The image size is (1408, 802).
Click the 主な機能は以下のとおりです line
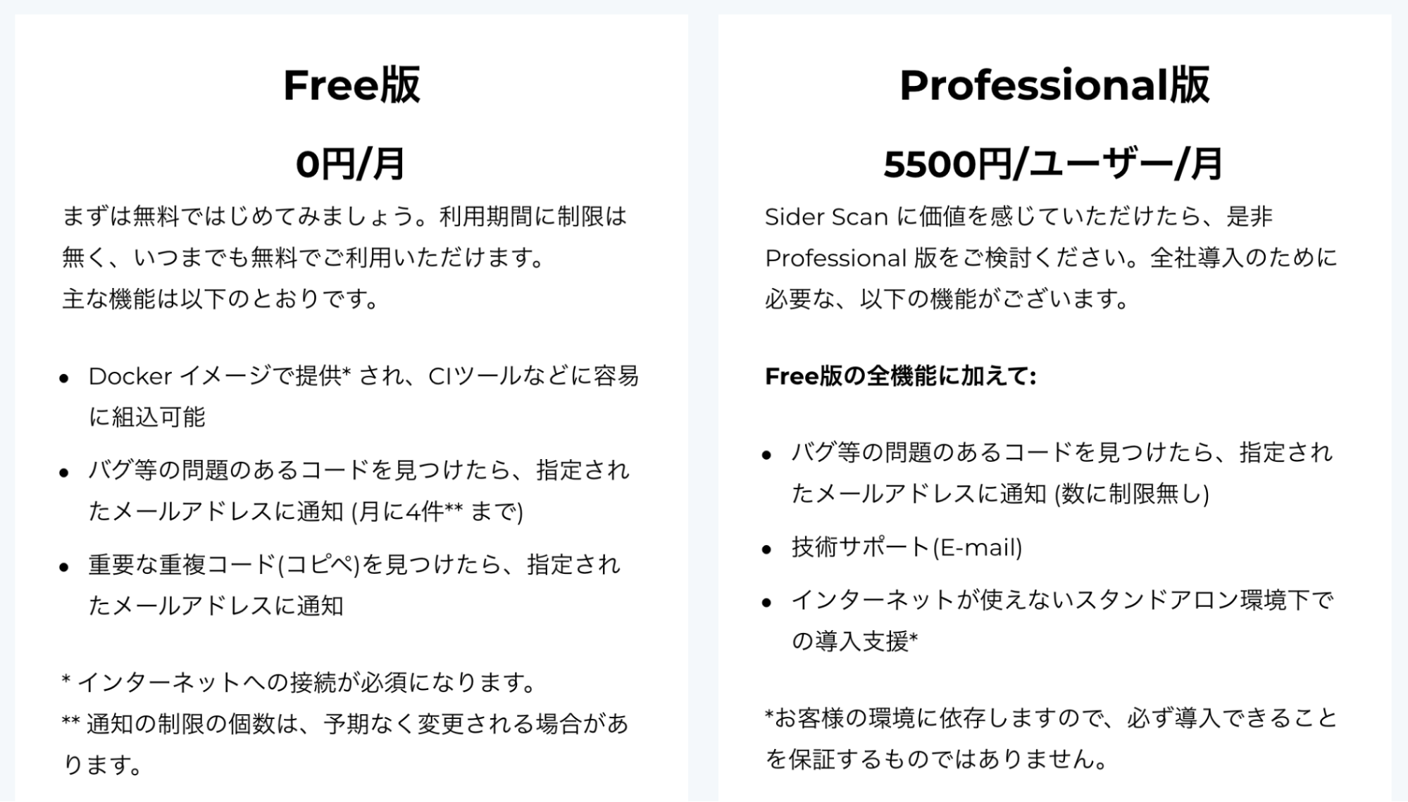coord(220,299)
